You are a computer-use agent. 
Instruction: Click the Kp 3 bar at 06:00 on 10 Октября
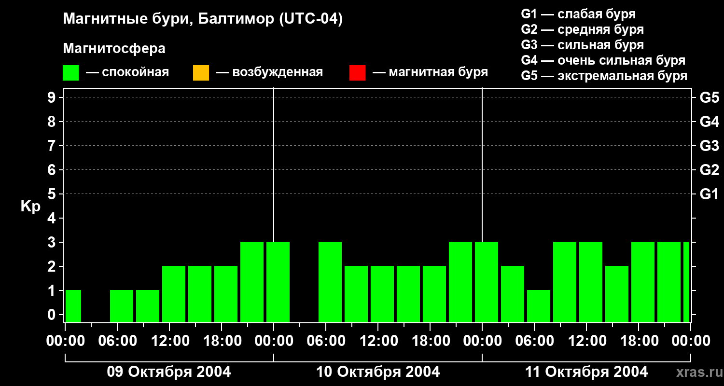pos(330,282)
